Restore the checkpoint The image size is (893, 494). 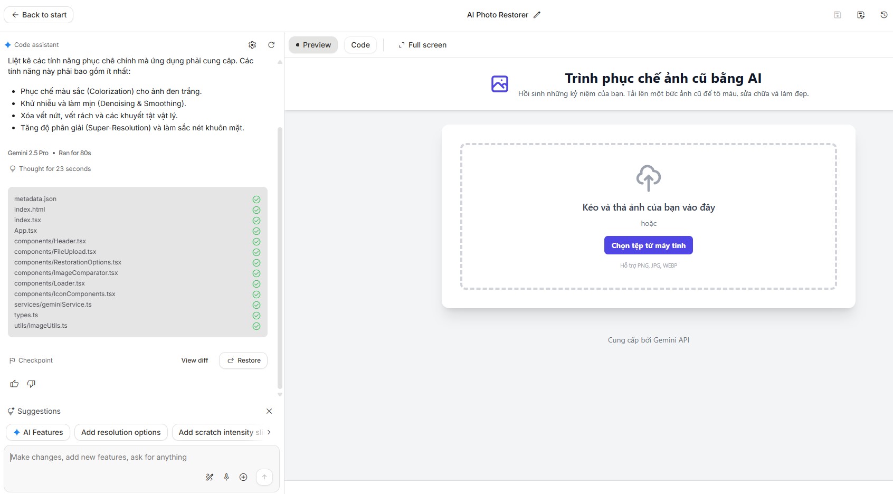(x=243, y=360)
